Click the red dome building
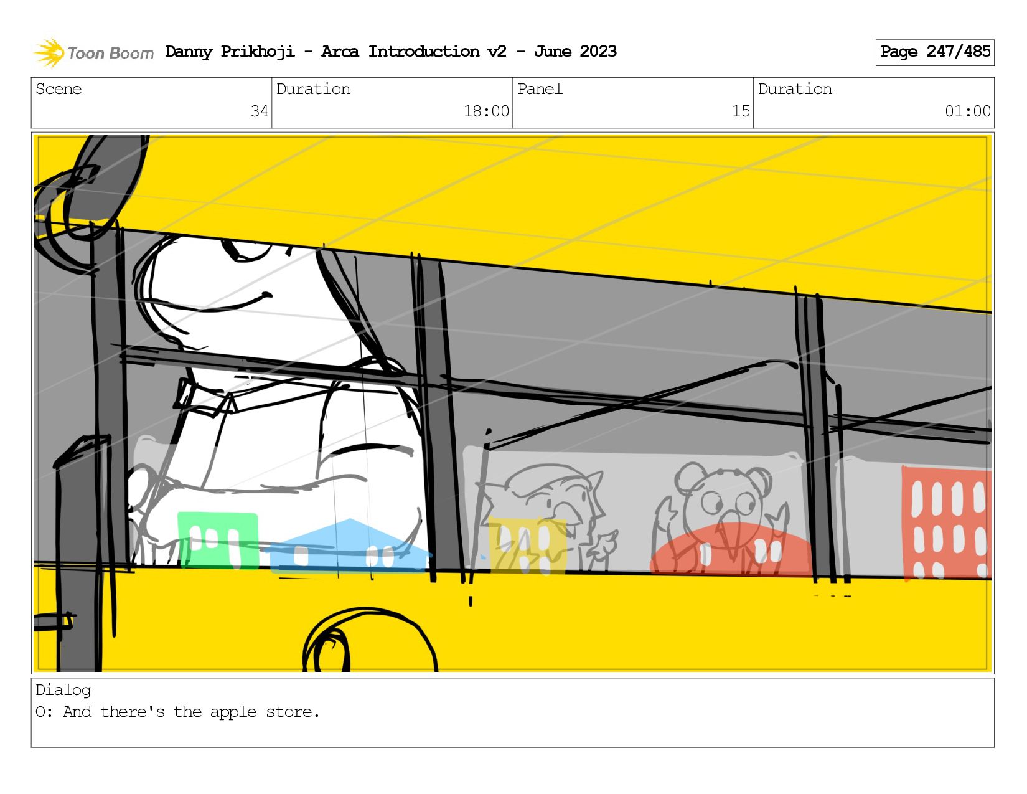1027x794 pixels. point(731,550)
